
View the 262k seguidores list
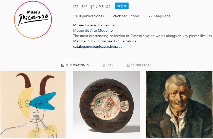126,16
